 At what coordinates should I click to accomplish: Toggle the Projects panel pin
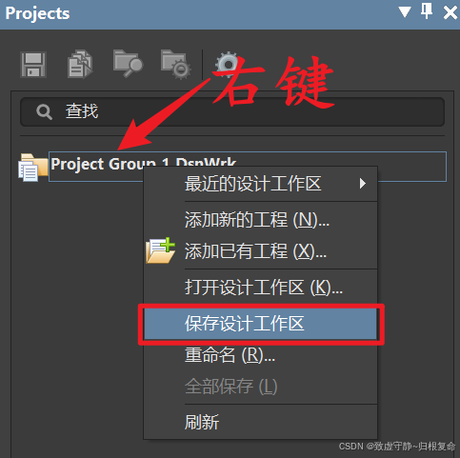[x=427, y=11]
